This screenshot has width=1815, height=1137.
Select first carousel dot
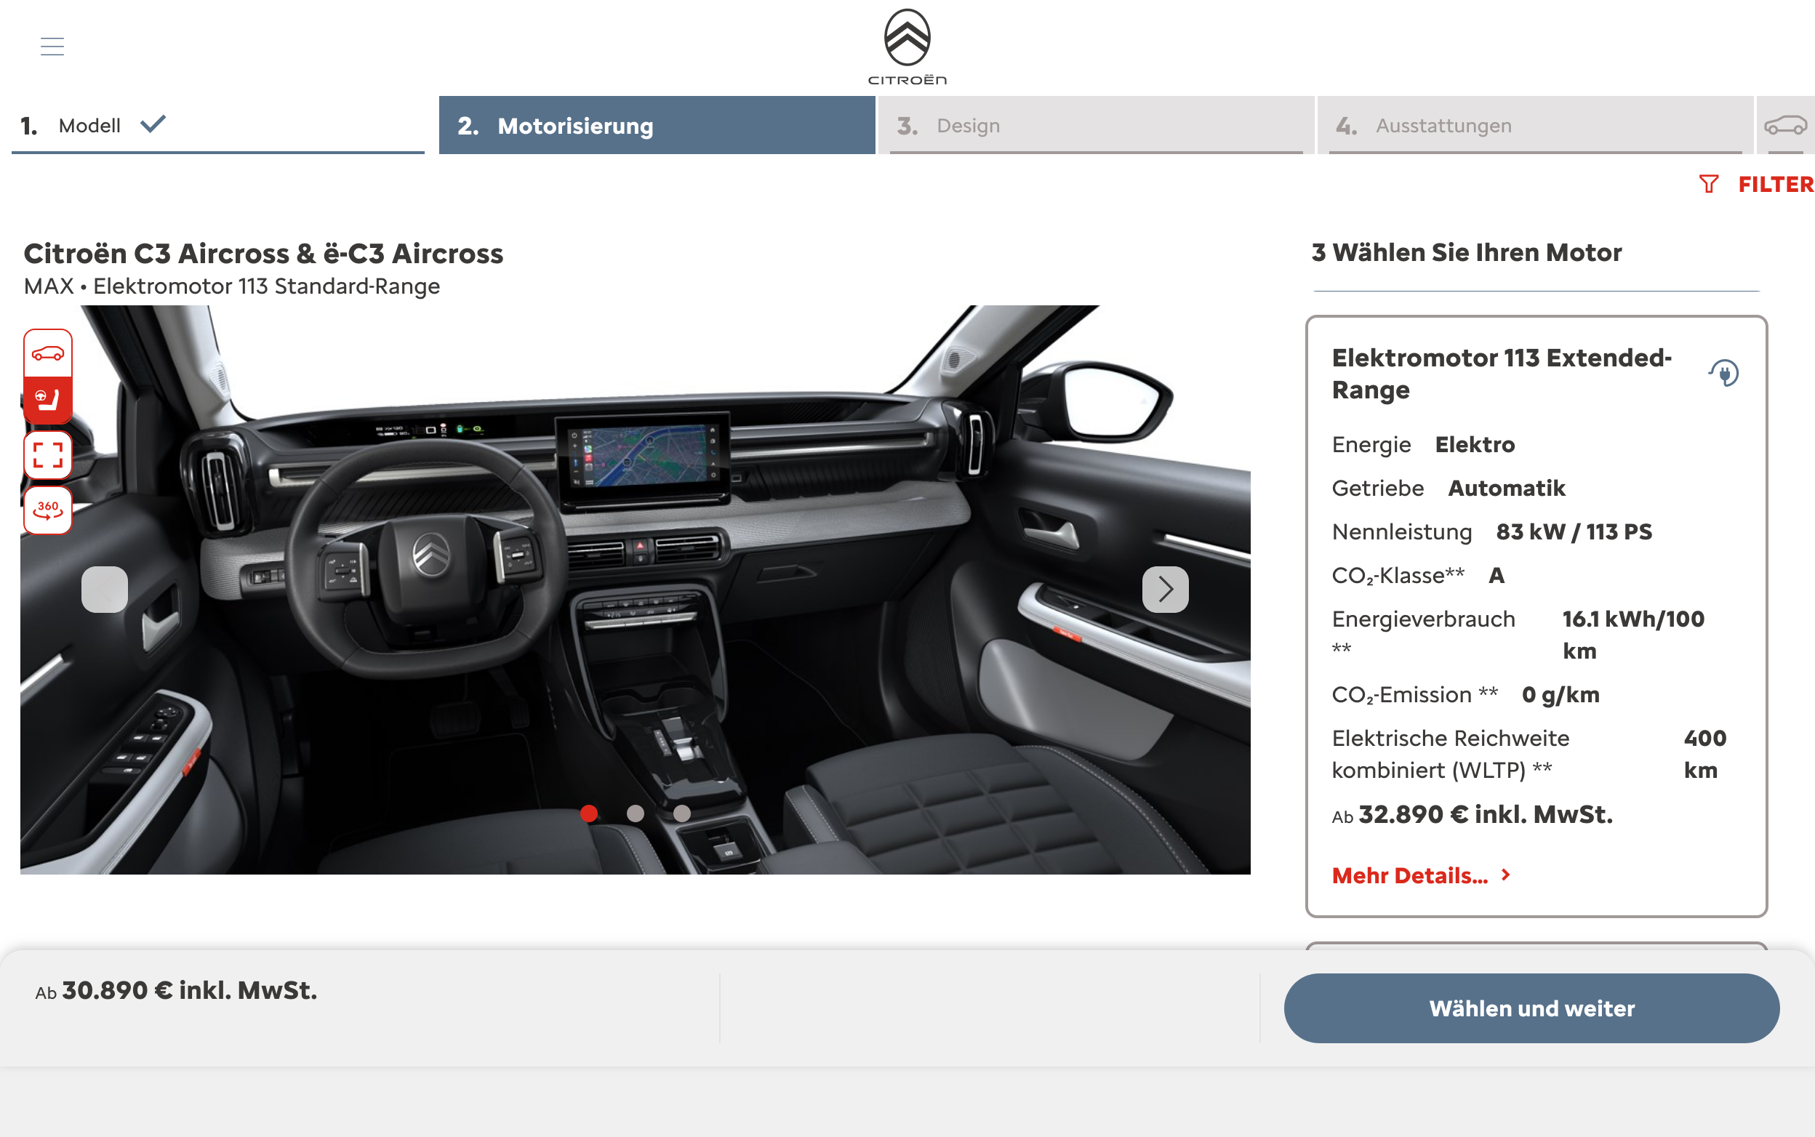[589, 813]
